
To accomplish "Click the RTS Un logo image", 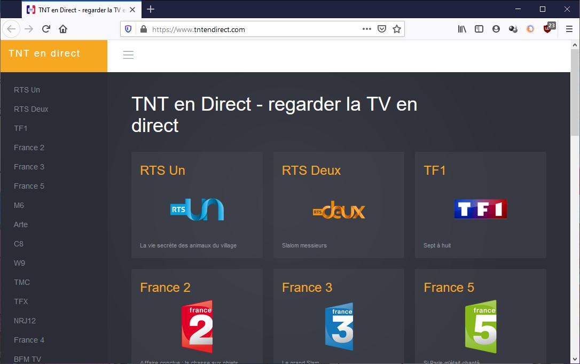I will (197, 210).
